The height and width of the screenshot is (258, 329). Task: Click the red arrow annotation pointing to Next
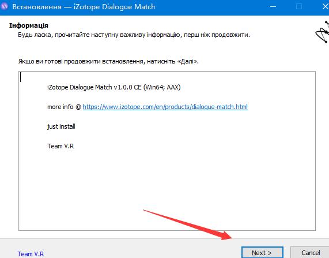(187, 225)
